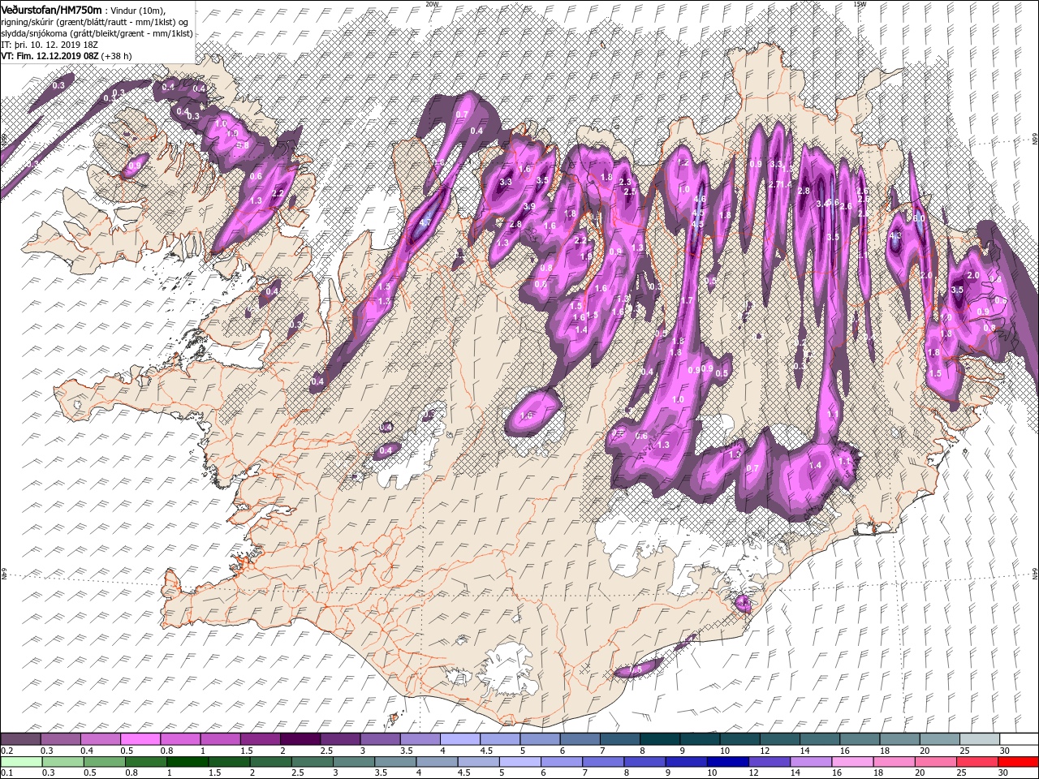Click the 'slydda/snjókoma' legend description line
1039x779 pixels.
coord(97,34)
